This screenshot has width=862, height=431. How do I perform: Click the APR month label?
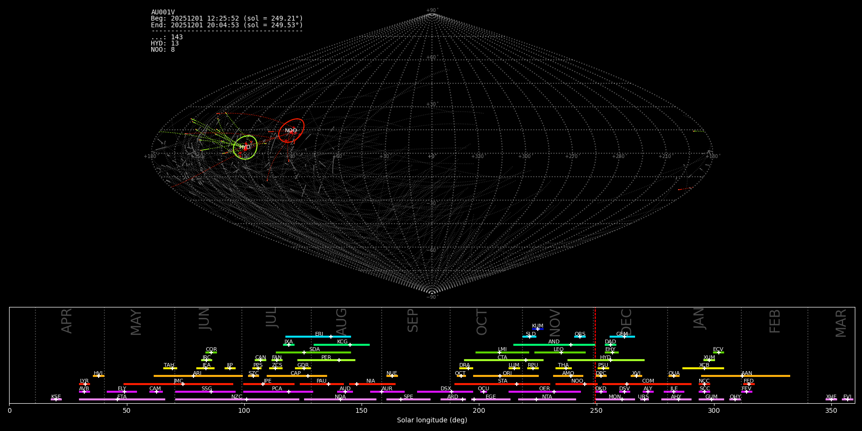pyautogui.click(x=67, y=321)
